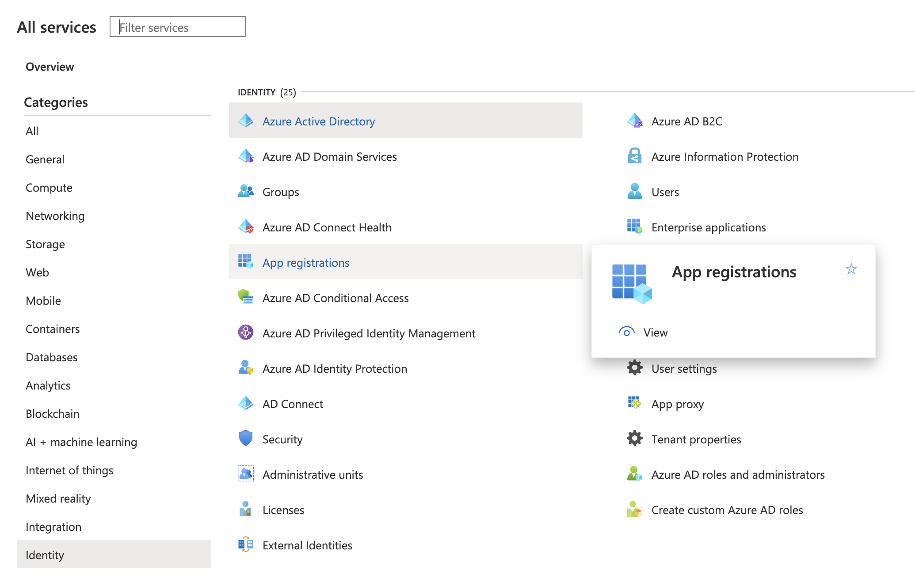Open the External Identities service
915x575 pixels.
tap(307, 545)
